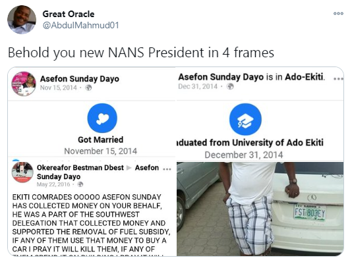Open the Ado-Ekiti location link
Image resolution: width=352 pixels, height=262 pixels.
pyautogui.click(x=305, y=77)
